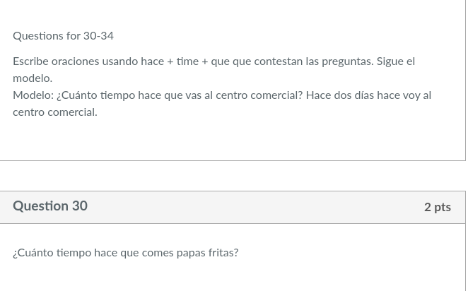The width and height of the screenshot is (468, 291).
Task: Click the "Questions for 30-34" heading
Action: point(63,36)
